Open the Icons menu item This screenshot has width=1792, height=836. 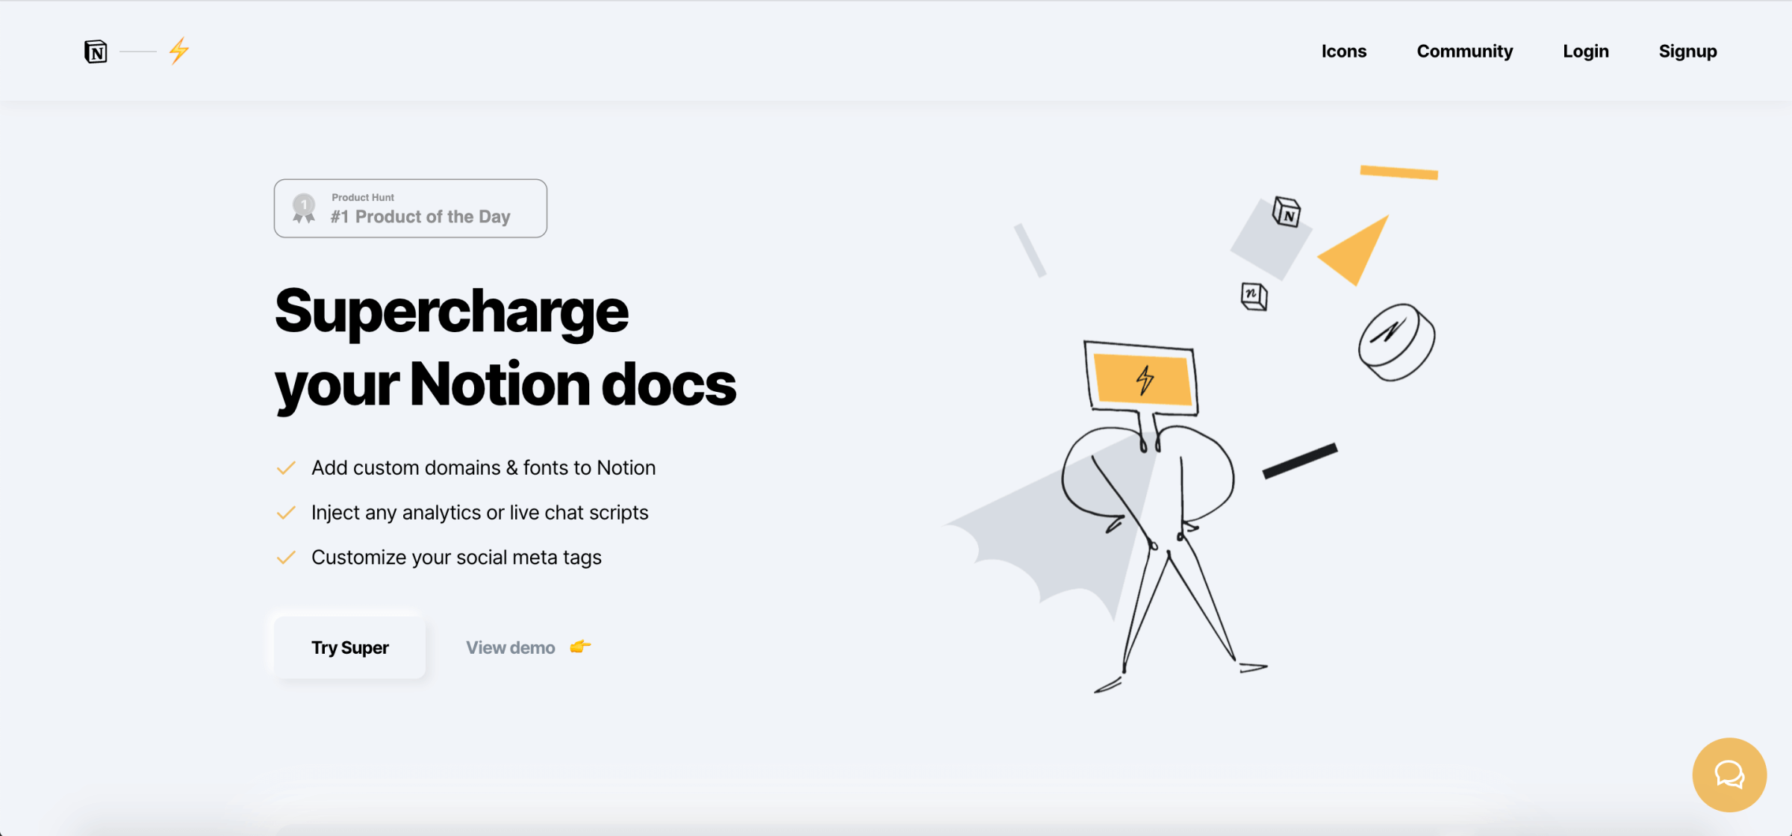click(x=1343, y=51)
